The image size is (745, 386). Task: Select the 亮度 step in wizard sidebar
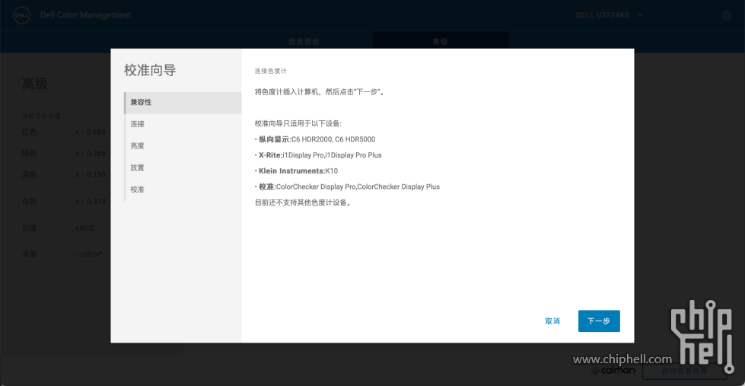(x=183, y=146)
